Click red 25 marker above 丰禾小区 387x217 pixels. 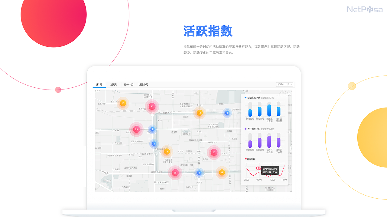[152, 106]
